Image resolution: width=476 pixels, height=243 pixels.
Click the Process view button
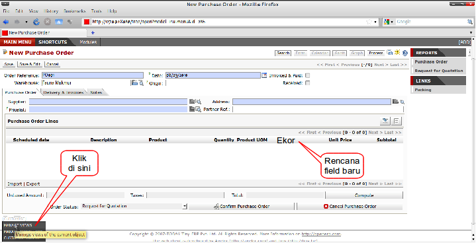tap(376, 53)
